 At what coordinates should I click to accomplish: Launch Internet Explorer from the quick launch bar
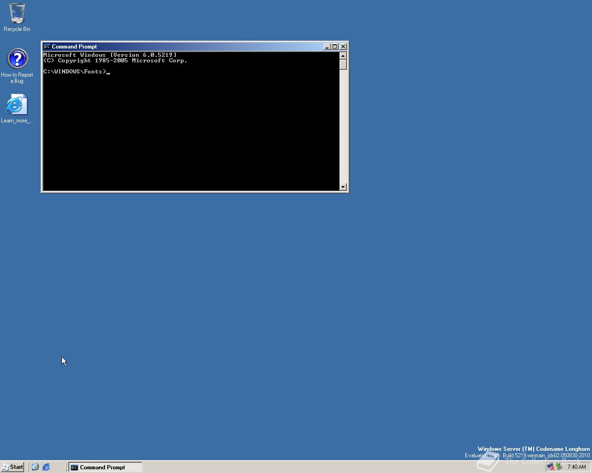pyautogui.click(x=46, y=467)
